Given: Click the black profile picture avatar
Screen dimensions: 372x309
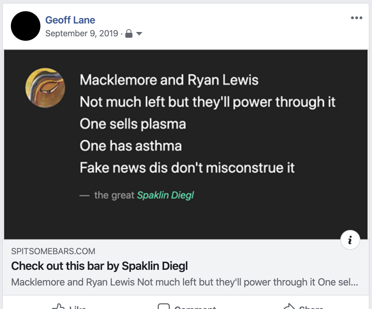Looking at the screenshot, I should [26, 26].
